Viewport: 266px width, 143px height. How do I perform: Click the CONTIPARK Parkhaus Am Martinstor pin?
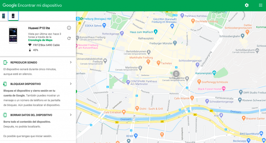[x=128, y=82]
